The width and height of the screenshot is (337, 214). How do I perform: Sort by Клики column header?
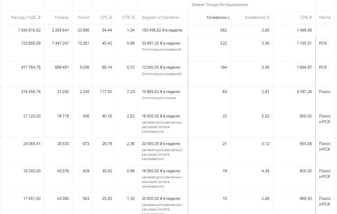(x=84, y=17)
